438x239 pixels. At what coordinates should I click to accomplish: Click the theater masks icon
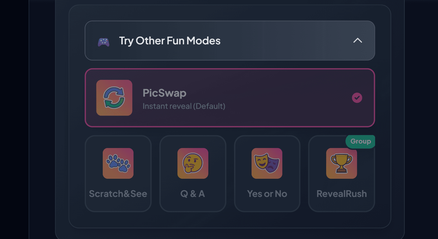tap(267, 163)
